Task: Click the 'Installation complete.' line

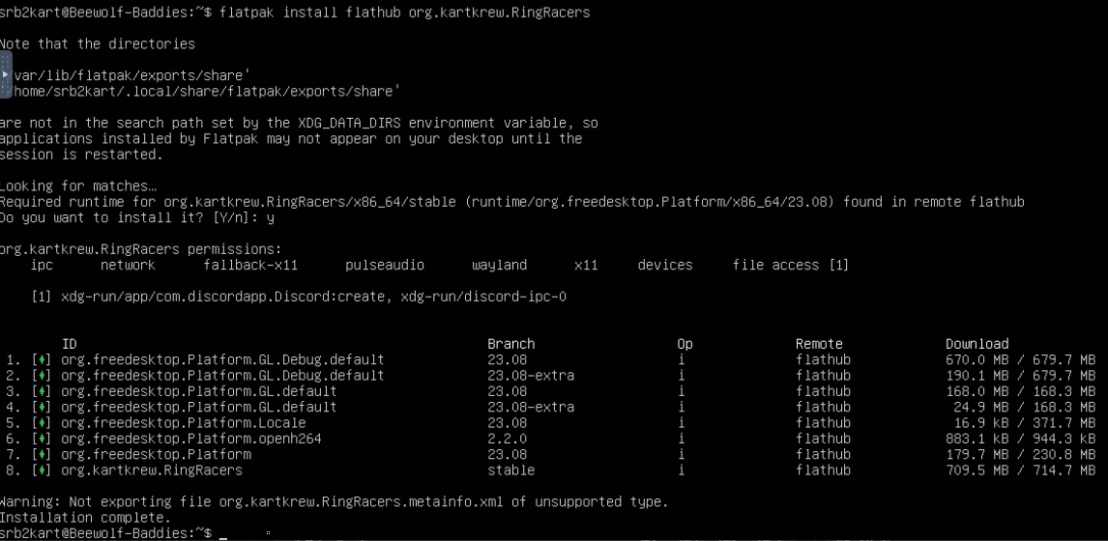Action: click(85, 518)
